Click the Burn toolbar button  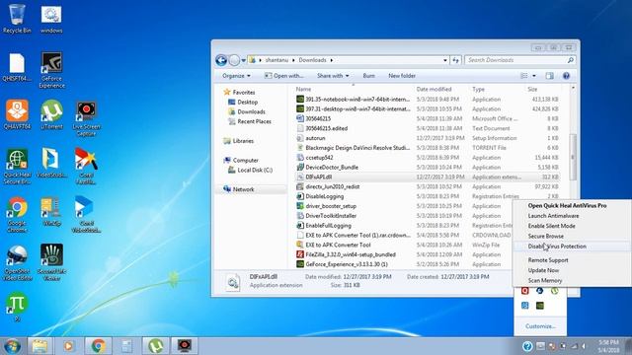tap(368, 76)
